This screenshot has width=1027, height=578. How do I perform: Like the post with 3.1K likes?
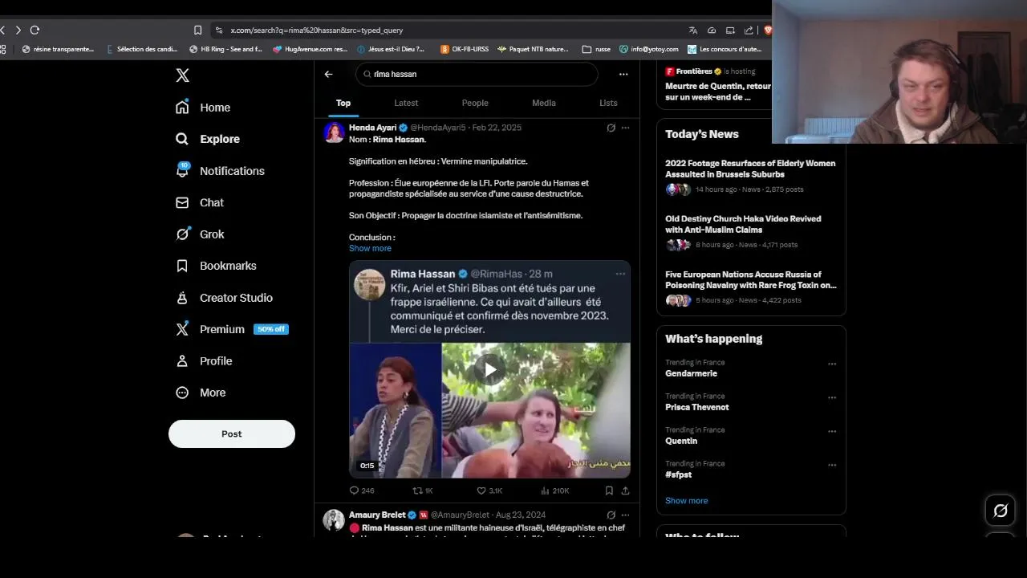[489, 490]
